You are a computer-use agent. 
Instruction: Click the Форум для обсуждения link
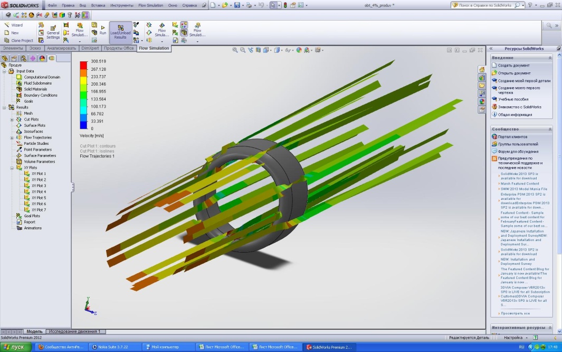tap(518, 151)
